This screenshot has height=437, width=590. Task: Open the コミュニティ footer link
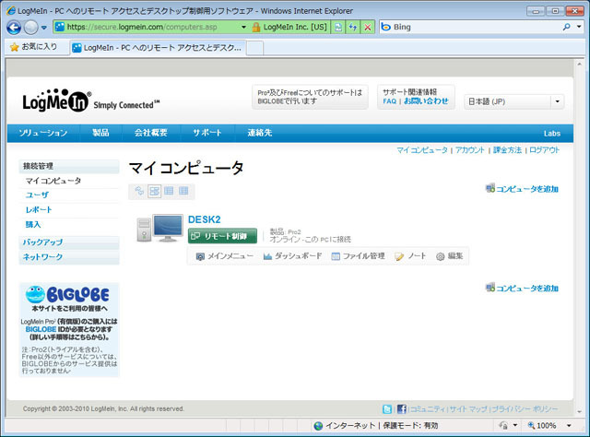point(428,409)
